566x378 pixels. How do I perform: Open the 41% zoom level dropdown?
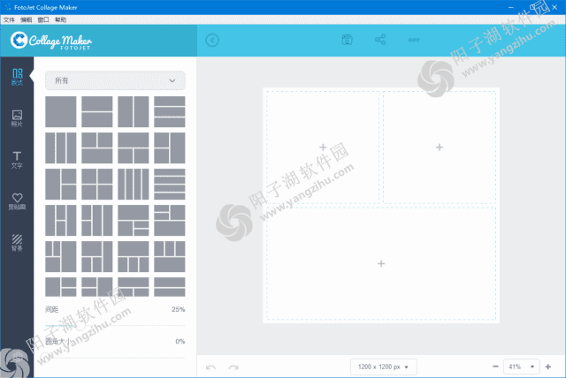(x=521, y=367)
